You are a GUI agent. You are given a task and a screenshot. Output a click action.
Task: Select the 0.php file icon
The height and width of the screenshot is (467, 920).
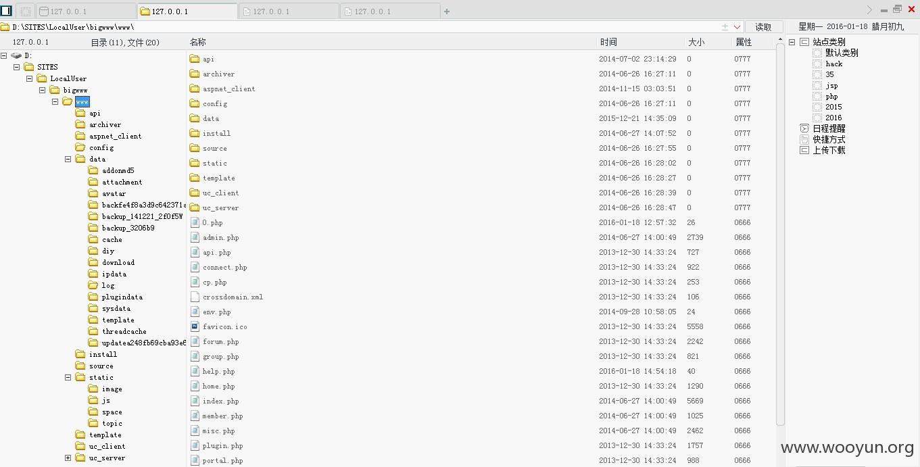[195, 222]
